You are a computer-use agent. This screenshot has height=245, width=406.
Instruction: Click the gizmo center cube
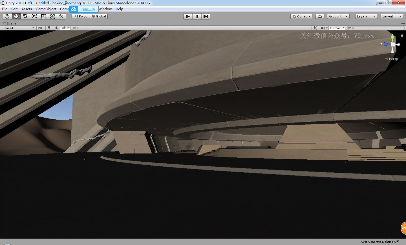click(x=393, y=44)
